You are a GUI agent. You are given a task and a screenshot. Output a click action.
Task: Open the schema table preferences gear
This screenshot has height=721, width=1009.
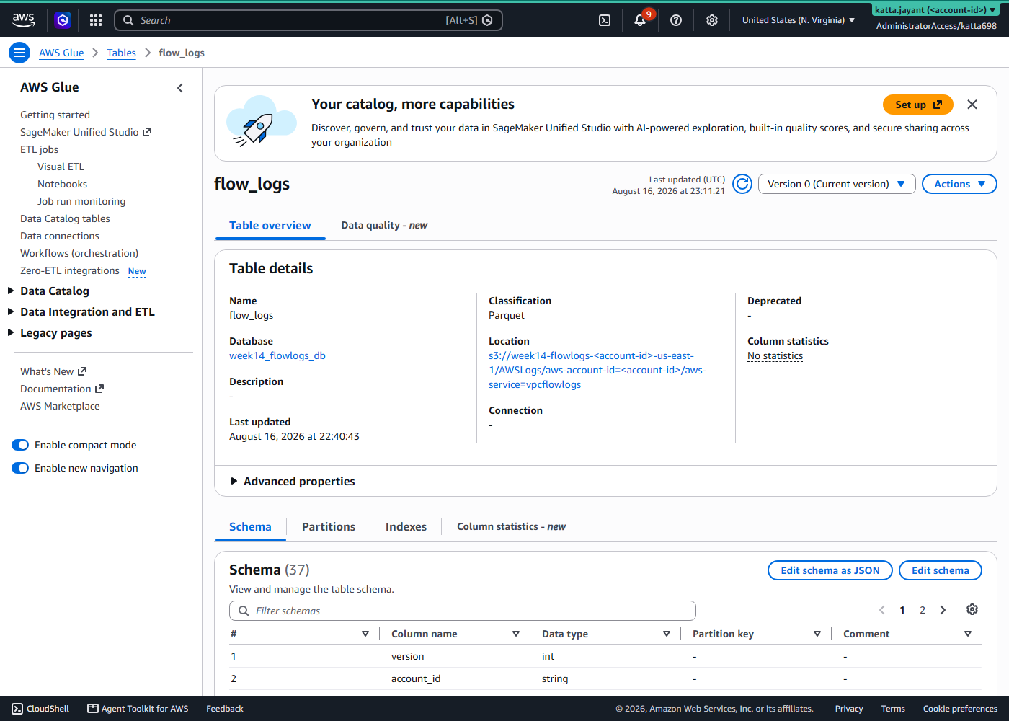pyautogui.click(x=972, y=609)
